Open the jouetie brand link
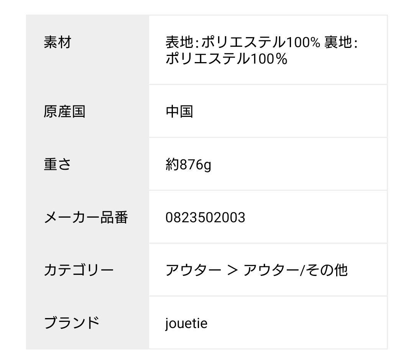The height and width of the screenshot is (361, 414). (186, 323)
